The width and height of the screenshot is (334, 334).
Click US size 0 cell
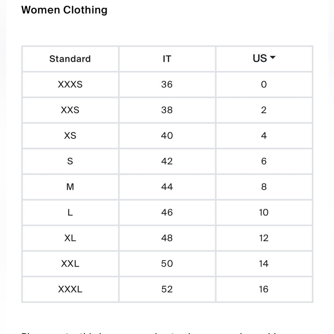[264, 85]
